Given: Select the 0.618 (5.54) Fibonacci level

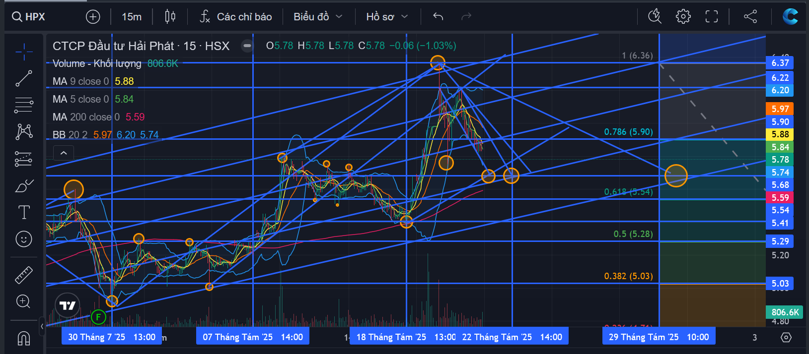Looking at the screenshot, I should tap(628, 192).
